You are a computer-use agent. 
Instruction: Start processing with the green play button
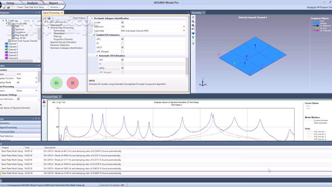[56, 83]
